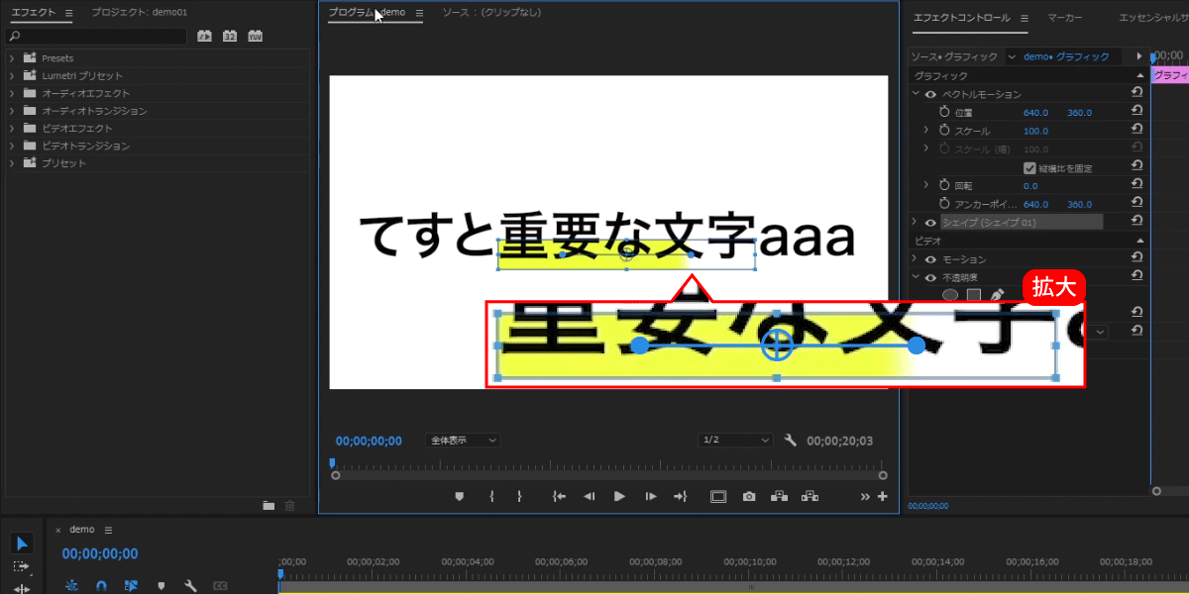This screenshot has height=594, width=1189.
Task: Reset the 回転 parameter
Action: point(1136,185)
